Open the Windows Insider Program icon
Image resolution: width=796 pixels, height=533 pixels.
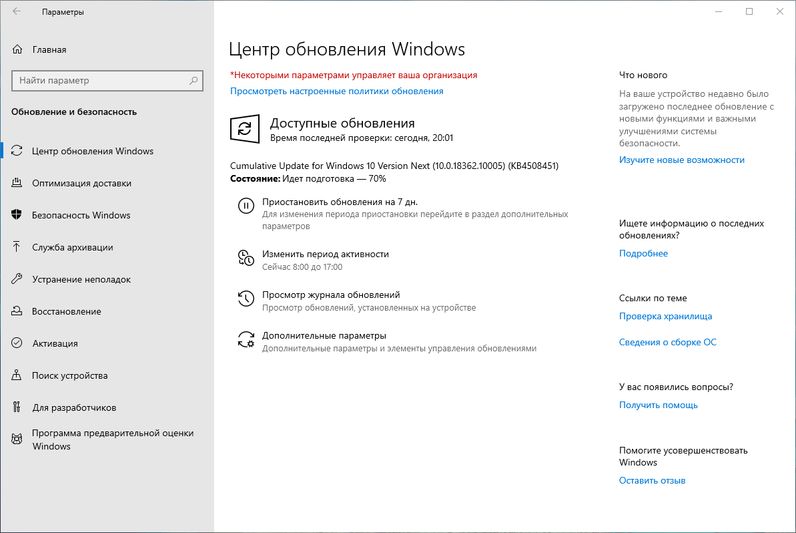point(17,437)
